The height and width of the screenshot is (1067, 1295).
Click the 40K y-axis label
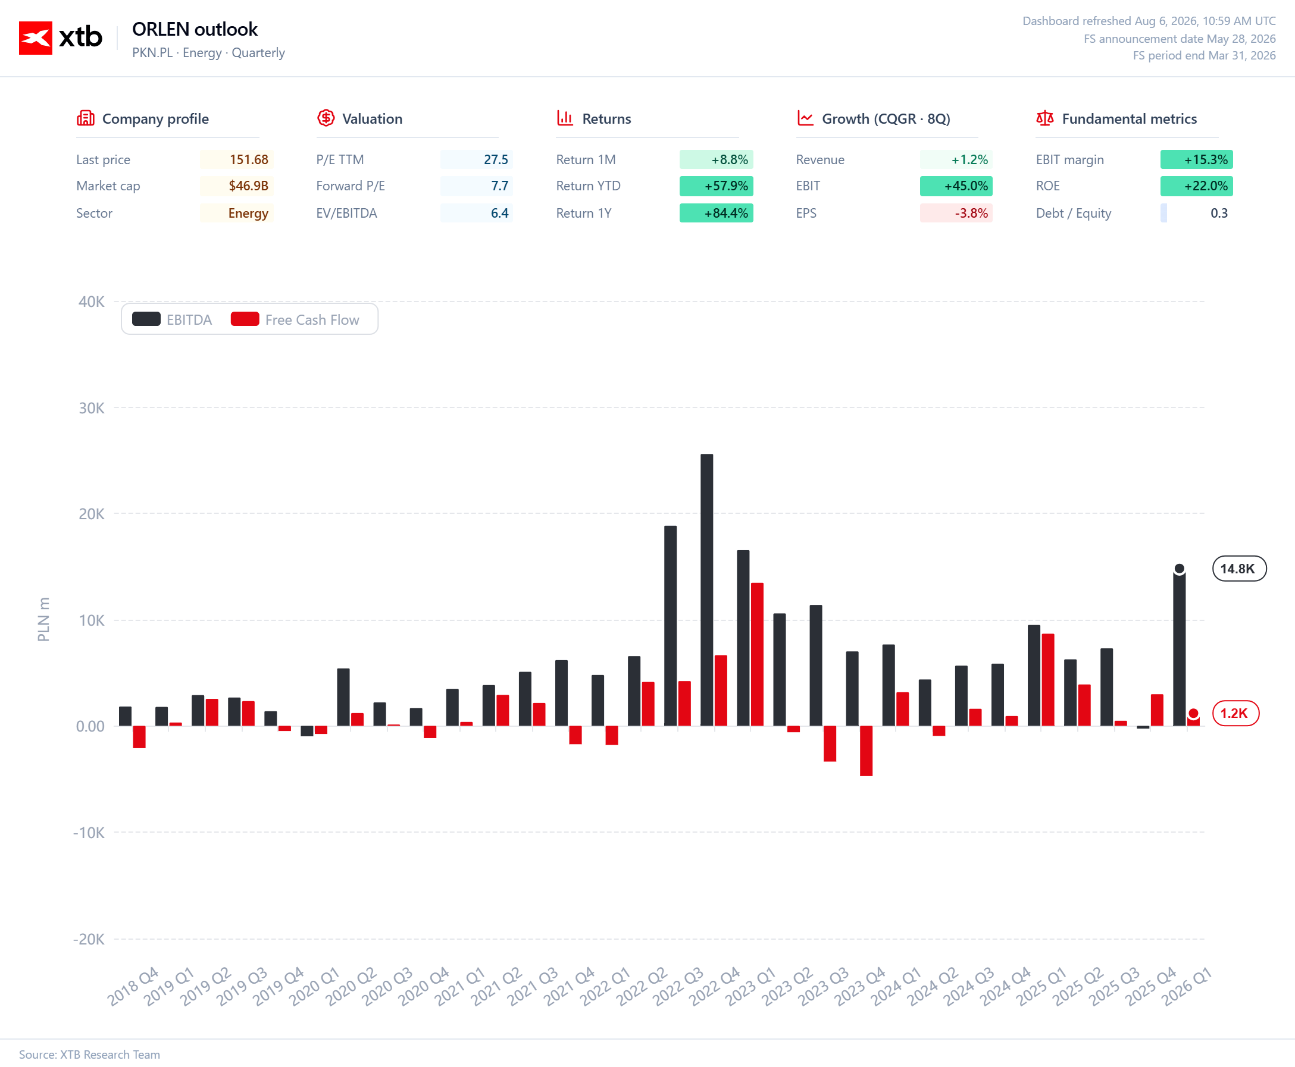[x=92, y=302]
